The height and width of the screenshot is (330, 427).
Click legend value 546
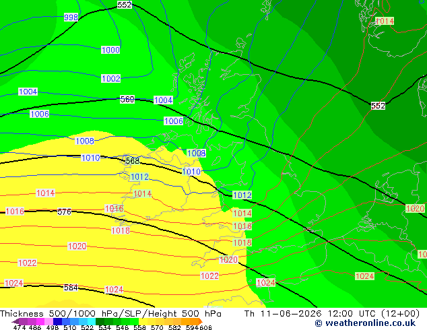(x=122, y=327)
